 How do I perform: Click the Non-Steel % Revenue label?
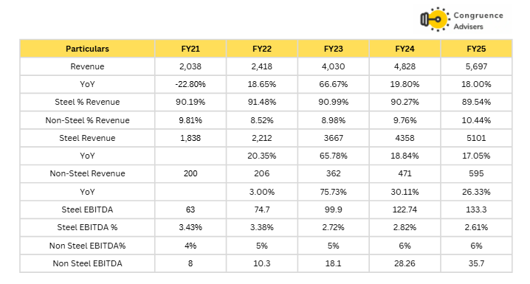[87, 120]
